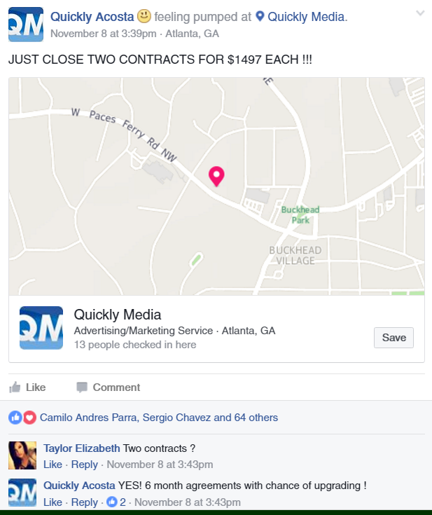Open the Quickly Media location link
Viewport: 432px width, 515px height.
tap(306, 17)
